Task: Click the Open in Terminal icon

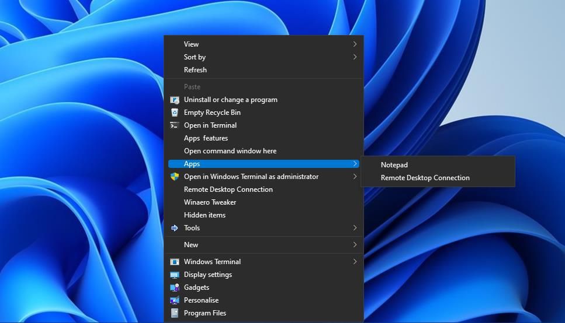Action: [x=174, y=125]
